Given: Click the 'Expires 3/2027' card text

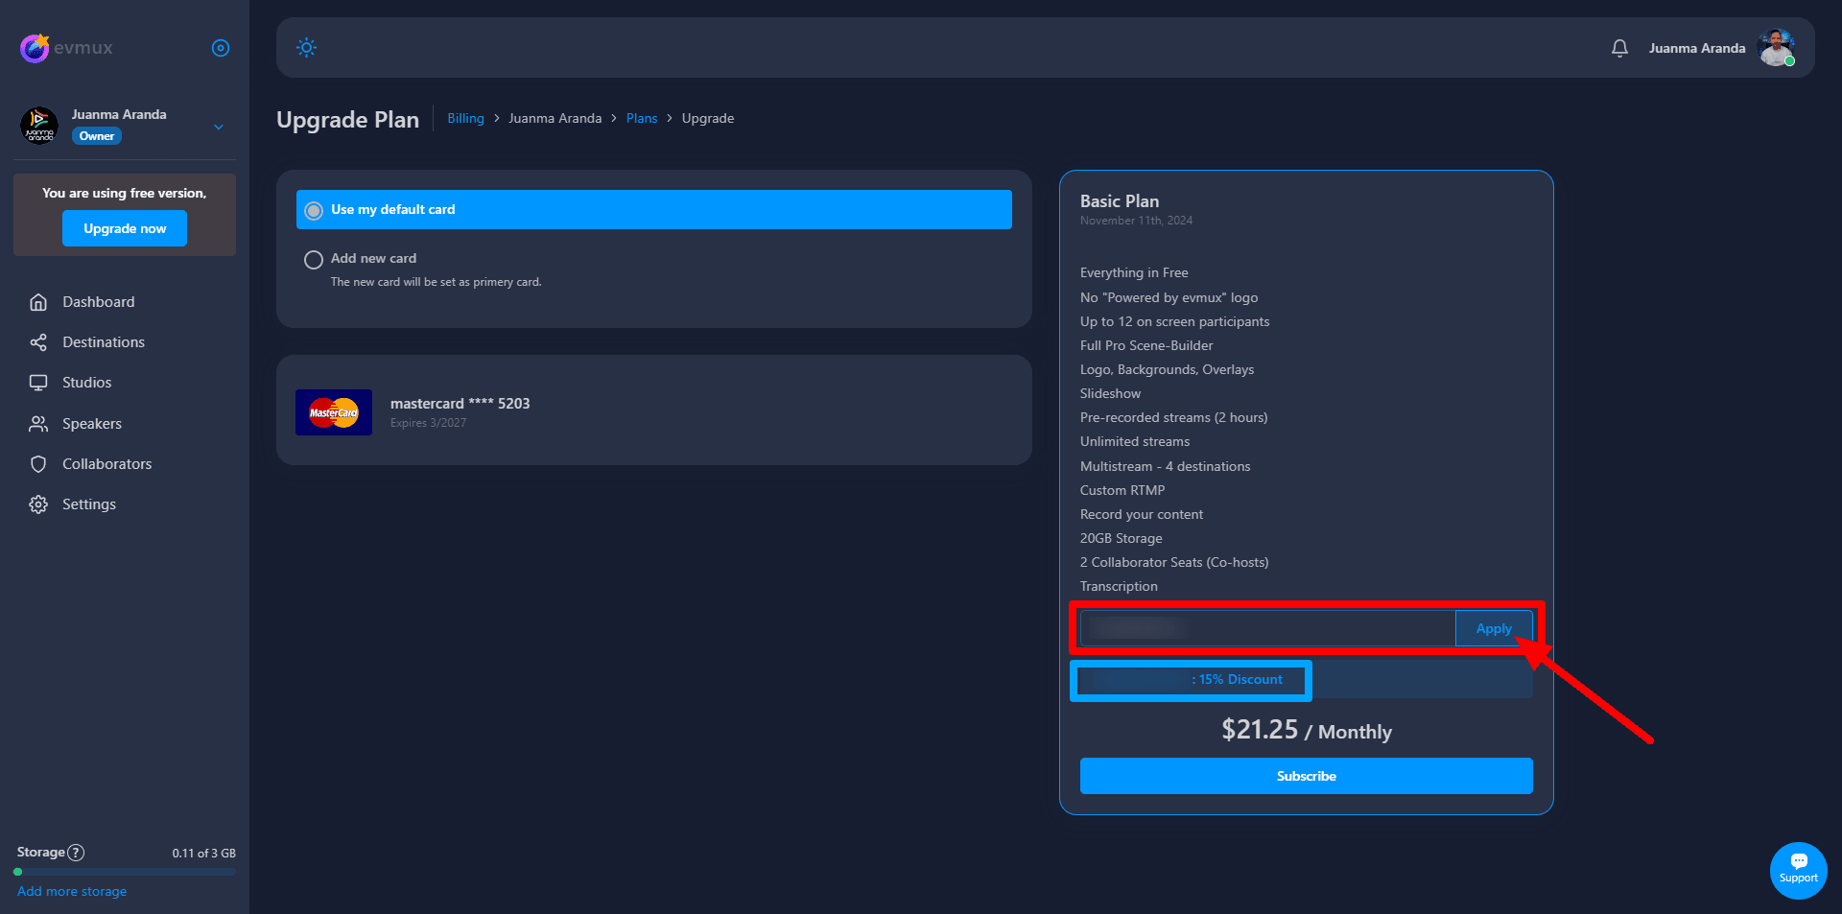Looking at the screenshot, I should pos(428,423).
